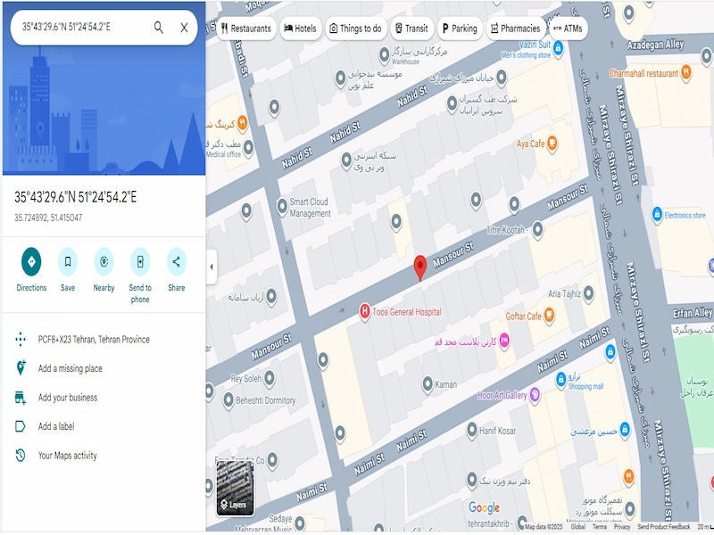
Task: Search Nearby places icon
Action: click(104, 261)
